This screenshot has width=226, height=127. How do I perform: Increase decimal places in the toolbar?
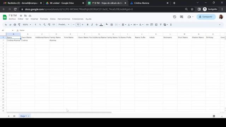click(49, 25)
